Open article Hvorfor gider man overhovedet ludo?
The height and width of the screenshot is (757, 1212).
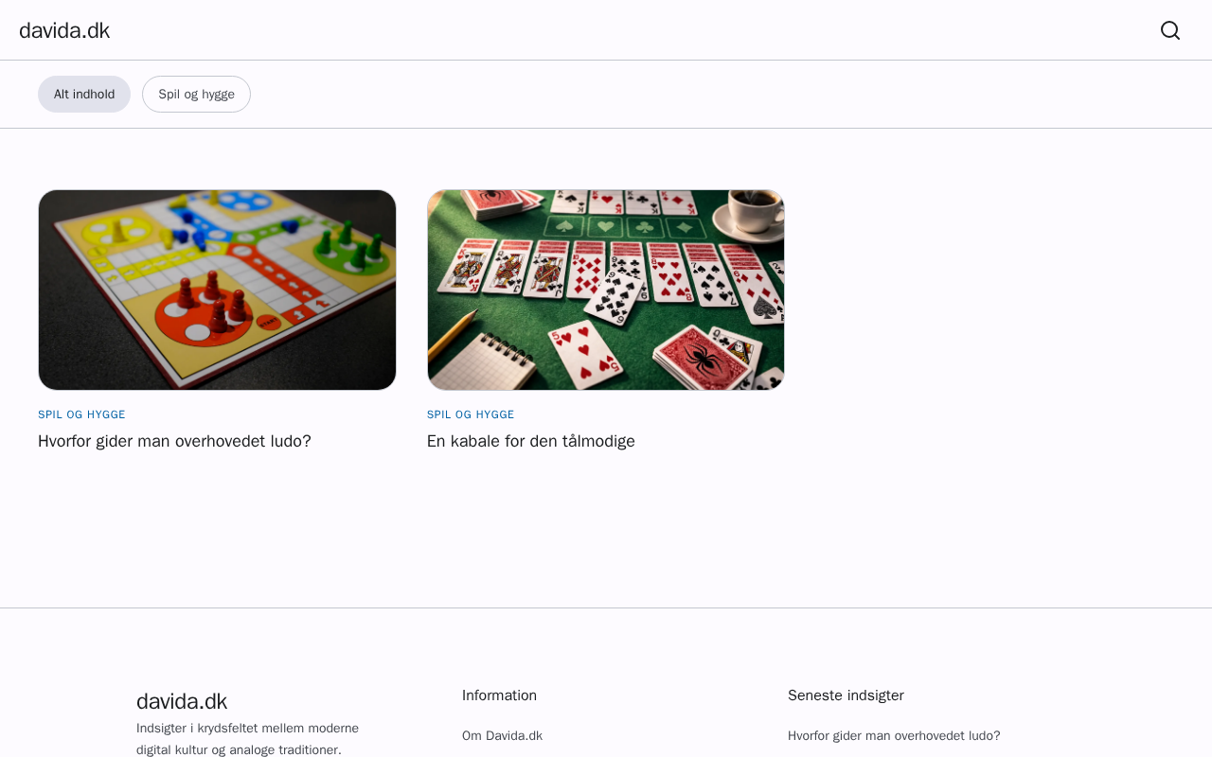[x=174, y=441]
